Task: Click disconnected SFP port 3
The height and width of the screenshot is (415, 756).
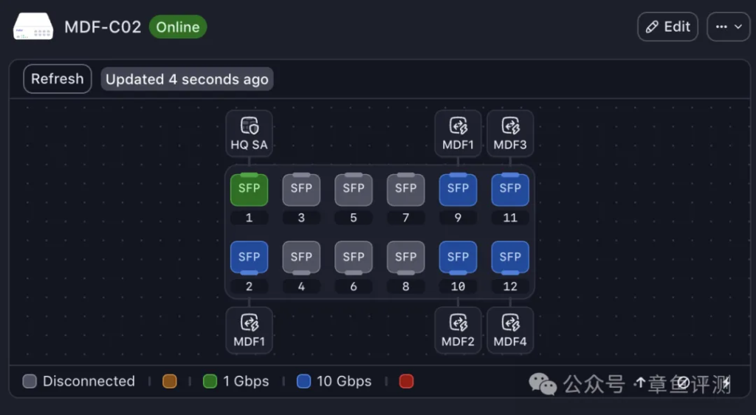Action: pos(301,189)
